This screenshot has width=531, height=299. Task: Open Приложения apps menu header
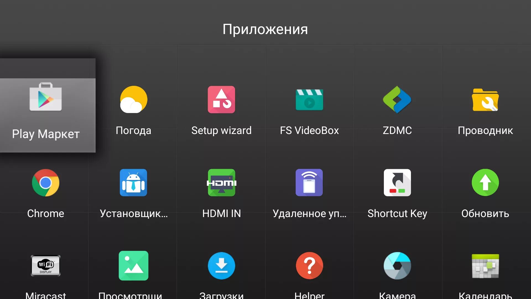265,29
